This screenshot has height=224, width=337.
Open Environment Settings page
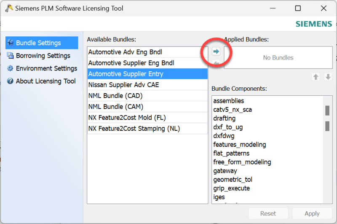coord(42,68)
